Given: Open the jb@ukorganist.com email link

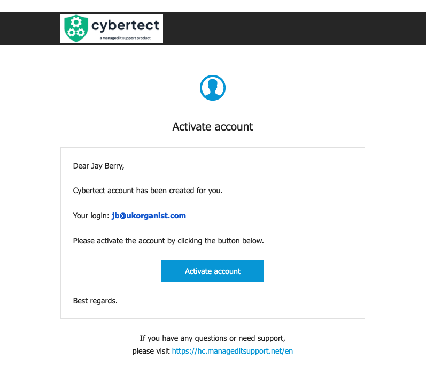Looking at the screenshot, I should (x=149, y=216).
